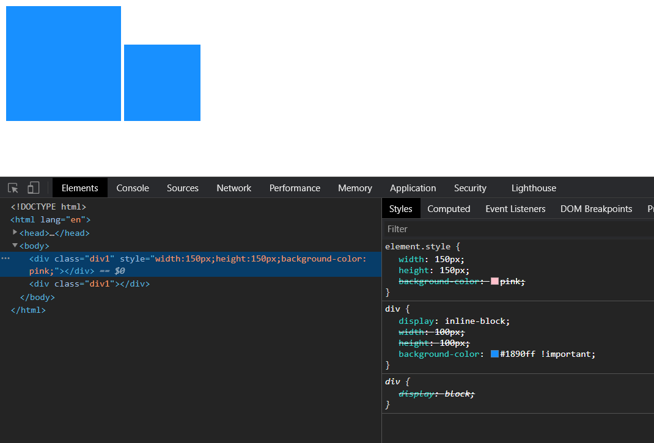
Task: Click the three-dot gutter beside selected div
Action: (x=6, y=258)
